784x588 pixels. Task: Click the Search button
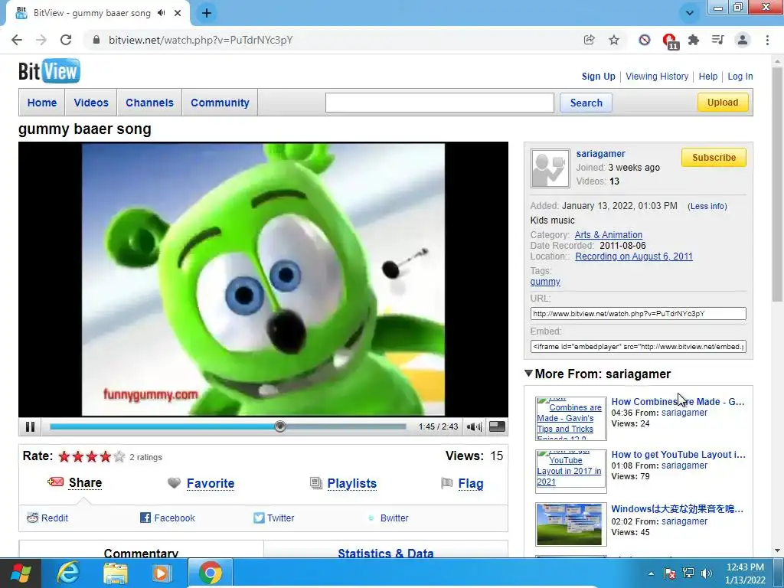point(586,103)
